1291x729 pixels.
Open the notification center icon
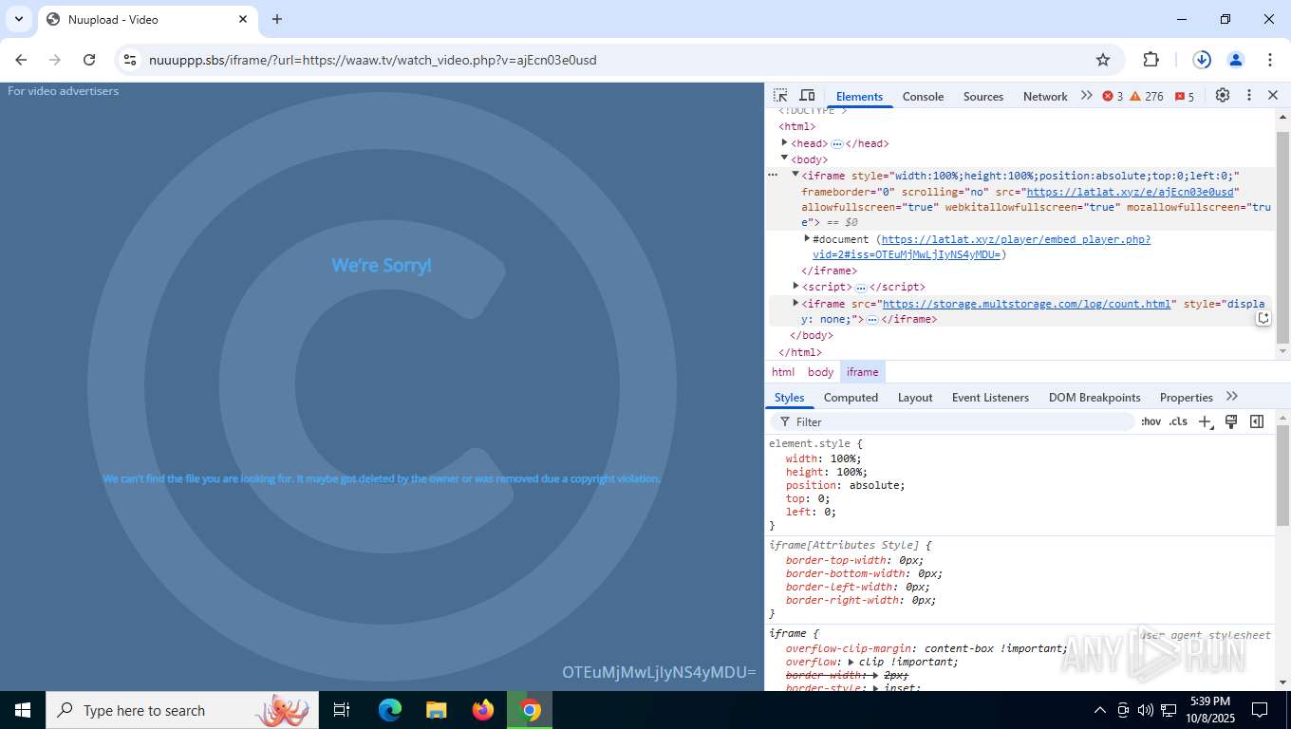click(x=1260, y=710)
